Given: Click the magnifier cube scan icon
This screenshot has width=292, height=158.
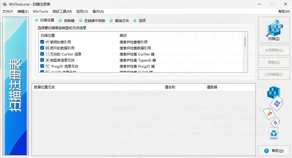Looking at the screenshot, I should 274,28.
